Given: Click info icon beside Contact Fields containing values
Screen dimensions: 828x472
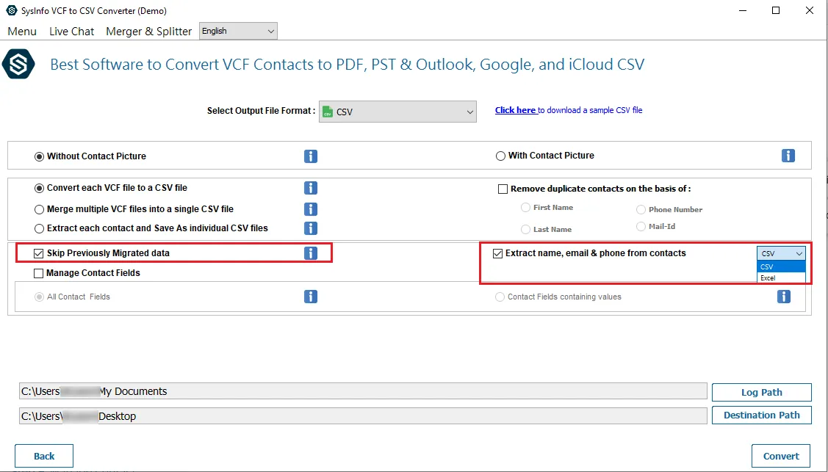Looking at the screenshot, I should coord(784,297).
